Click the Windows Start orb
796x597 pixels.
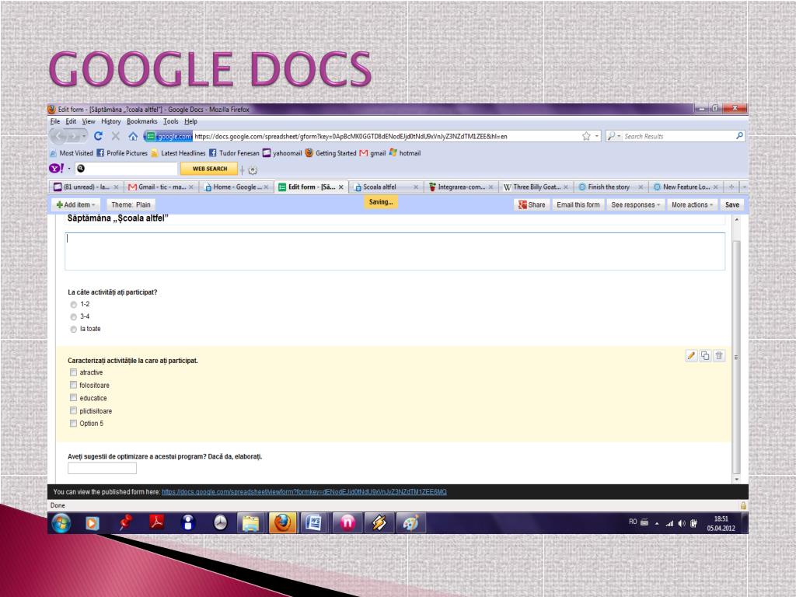tap(61, 523)
